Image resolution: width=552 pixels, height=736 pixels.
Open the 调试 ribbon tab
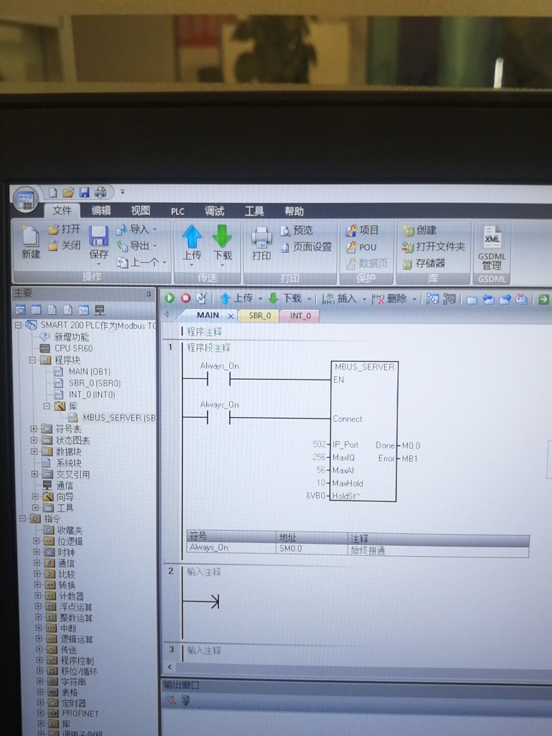(x=215, y=211)
